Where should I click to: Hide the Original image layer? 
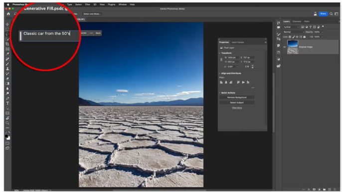(284, 47)
